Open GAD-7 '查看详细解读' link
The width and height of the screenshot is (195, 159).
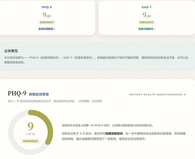(x=147, y=29)
